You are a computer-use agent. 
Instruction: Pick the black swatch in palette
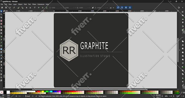click(x=5, y=92)
